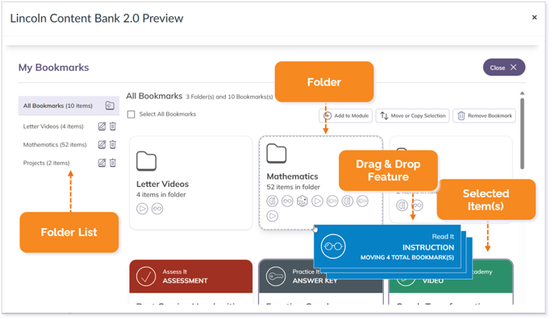
Task: Click new folder icon beside All Bookmarks
Action: coord(110,106)
